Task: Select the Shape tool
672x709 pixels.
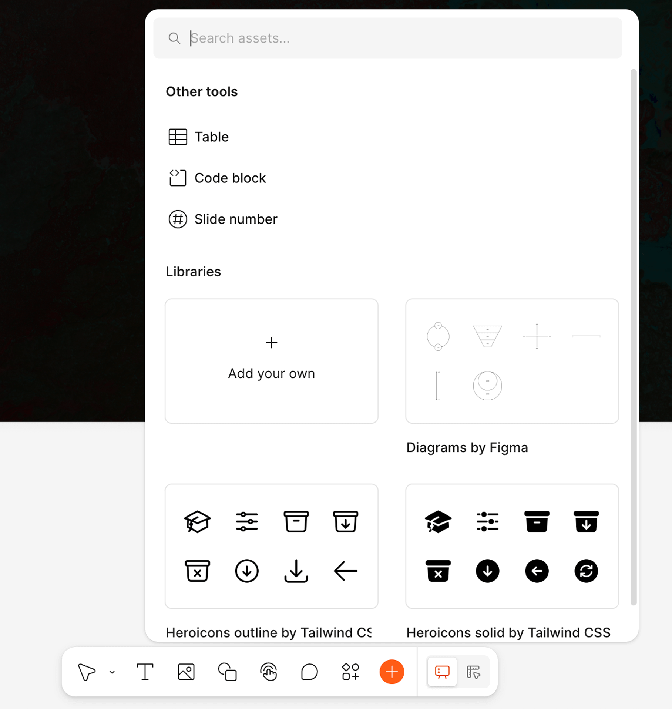Action: click(x=227, y=672)
